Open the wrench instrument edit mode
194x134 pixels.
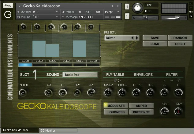click(8, 6)
